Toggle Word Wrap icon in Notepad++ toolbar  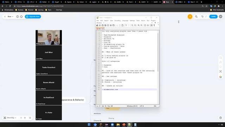pos(152,25)
